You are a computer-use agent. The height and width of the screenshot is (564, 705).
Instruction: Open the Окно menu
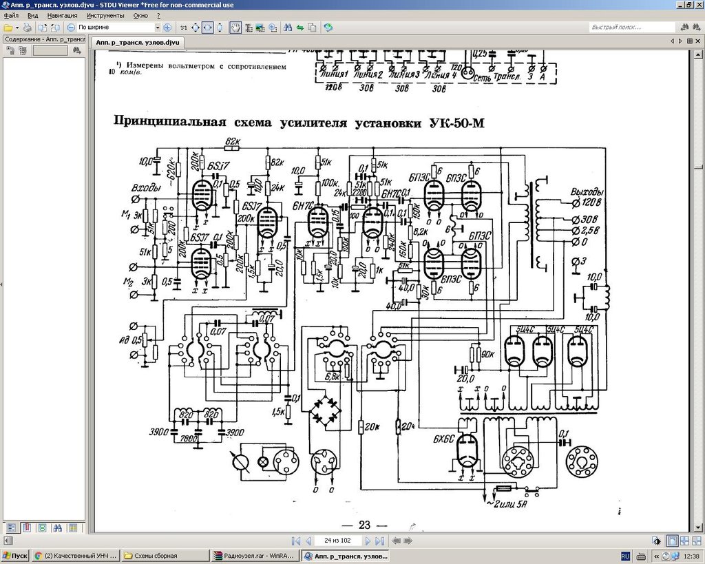click(140, 15)
